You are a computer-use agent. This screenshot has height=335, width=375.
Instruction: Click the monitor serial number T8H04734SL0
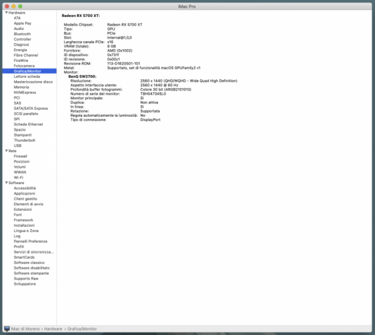[153, 94]
